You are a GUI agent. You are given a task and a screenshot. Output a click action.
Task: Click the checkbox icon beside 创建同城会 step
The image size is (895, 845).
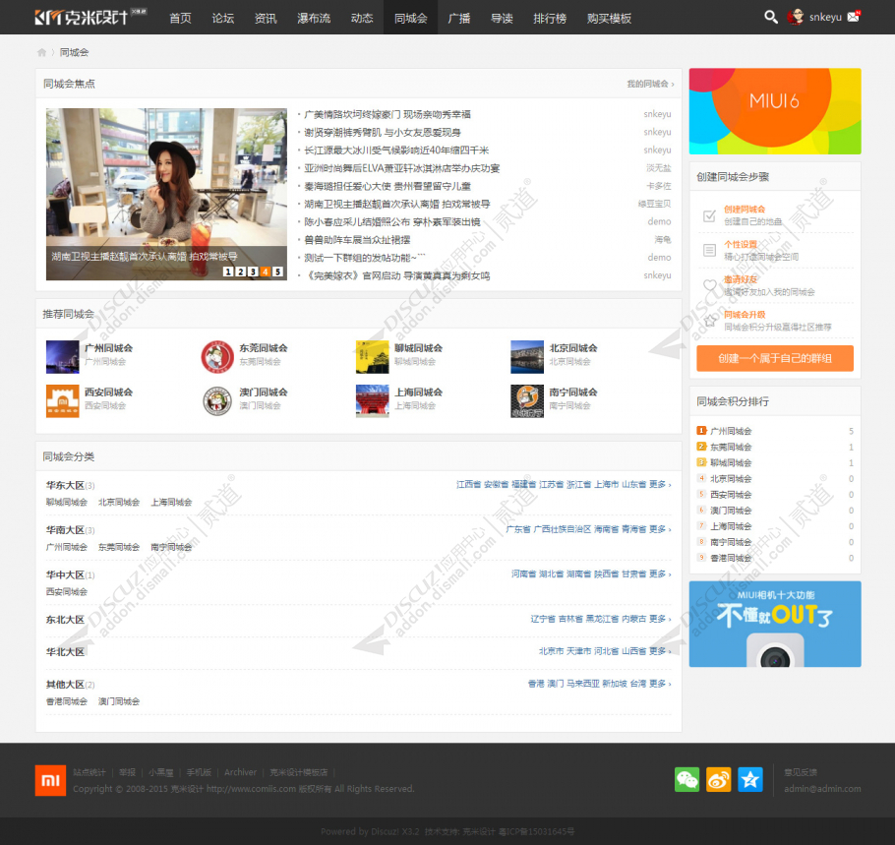(709, 215)
